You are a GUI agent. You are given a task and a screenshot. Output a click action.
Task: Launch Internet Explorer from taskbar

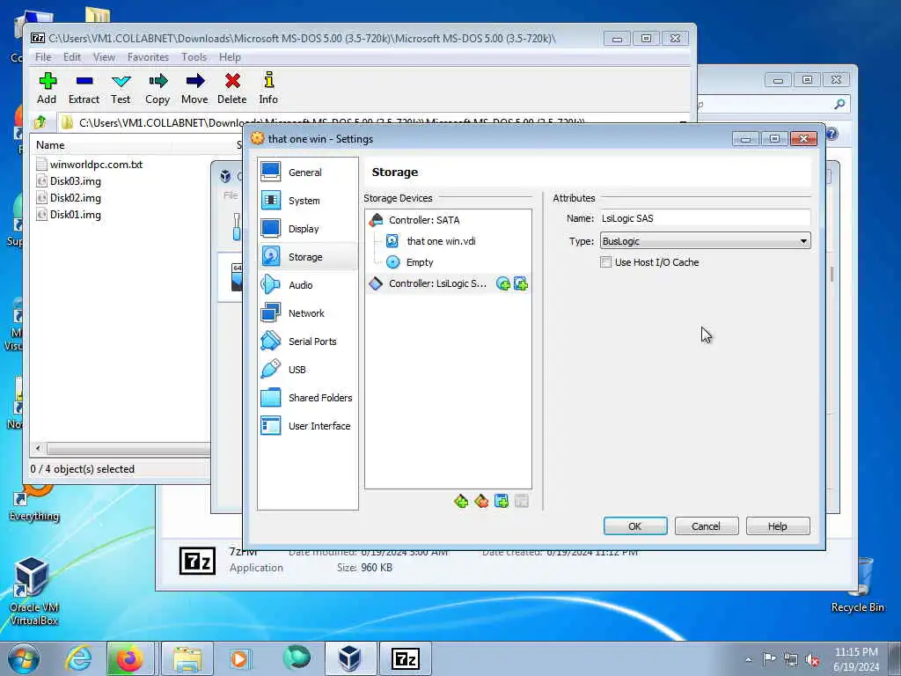(78, 658)
